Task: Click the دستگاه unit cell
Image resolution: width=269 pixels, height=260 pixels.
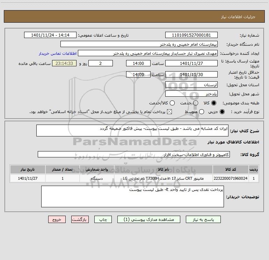Action: click(x=97, y=178)
